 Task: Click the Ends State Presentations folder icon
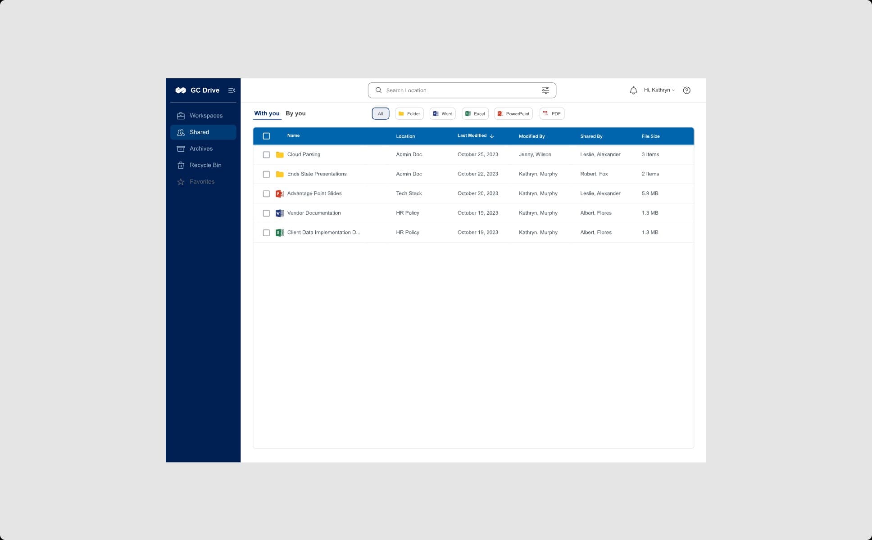click(x=280, y=174)
